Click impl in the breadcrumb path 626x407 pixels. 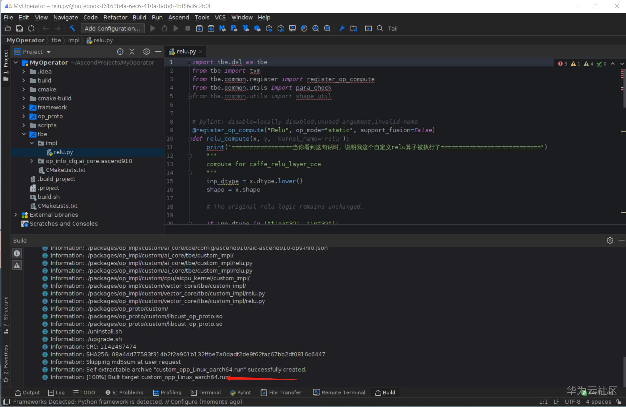click(x=74, y=40)
